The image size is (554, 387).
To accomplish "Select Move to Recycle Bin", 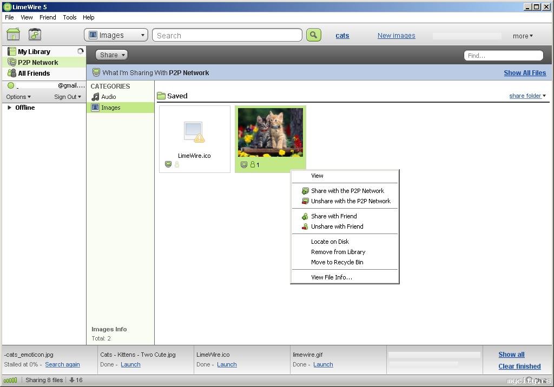I will click(x=345, y=262).
